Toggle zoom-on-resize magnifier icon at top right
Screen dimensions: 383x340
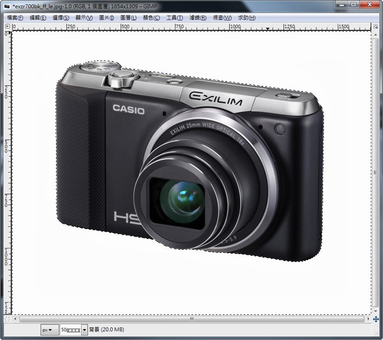click(x=376, y=26)
